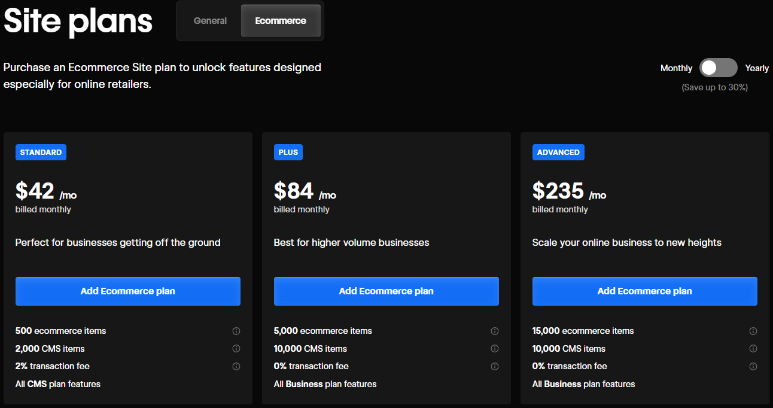Open info icon for 500 ecommerce items
The image size is (773, 408).
pos(236,331)
